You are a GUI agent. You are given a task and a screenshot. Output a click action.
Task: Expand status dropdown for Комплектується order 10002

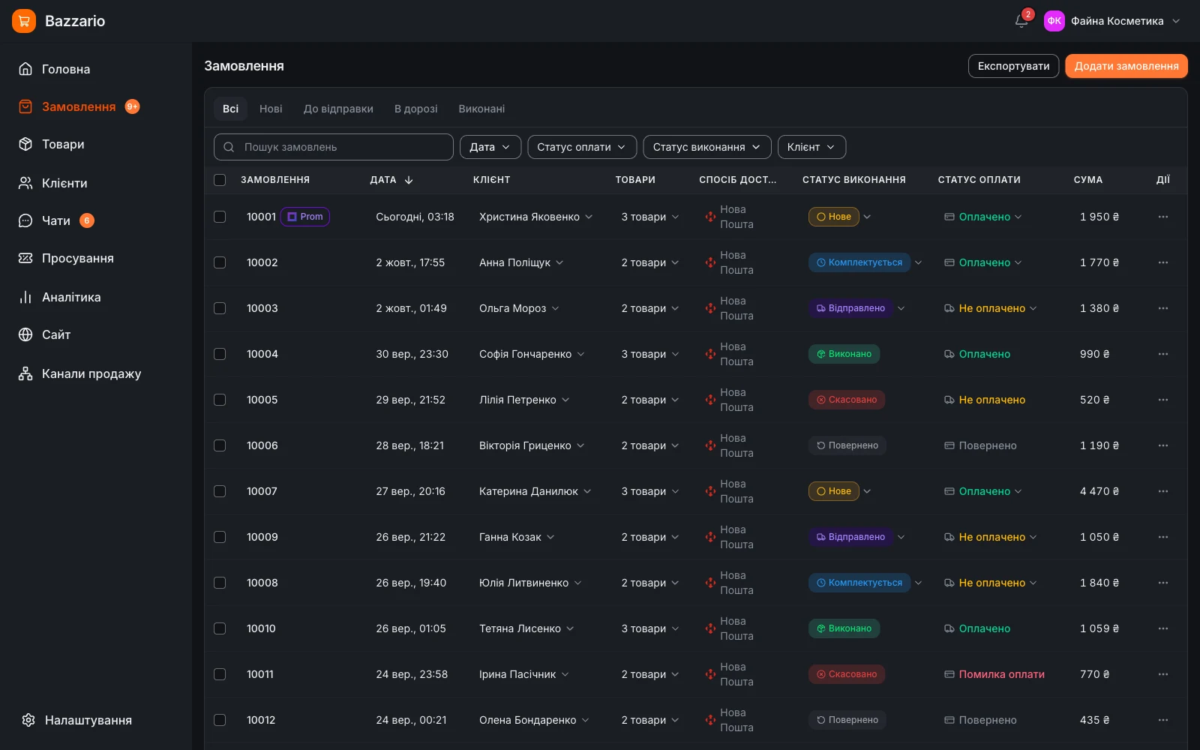click(919, 262)
